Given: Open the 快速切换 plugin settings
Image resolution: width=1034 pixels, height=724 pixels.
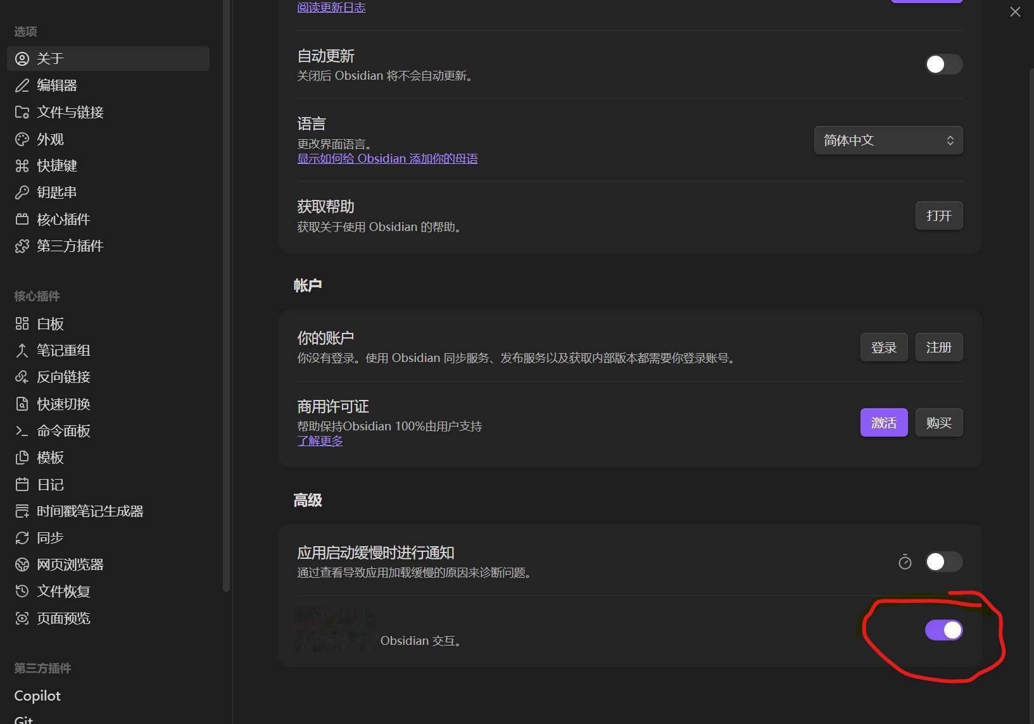Looking at the screenshot, I should (108, 404).
